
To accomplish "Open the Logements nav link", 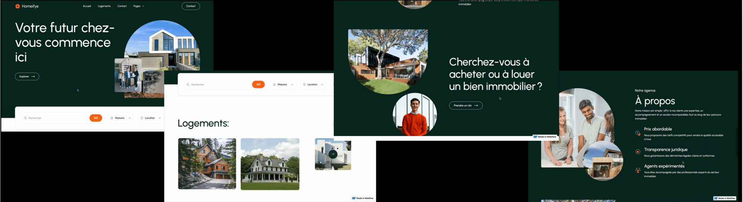I will point(104,6).
